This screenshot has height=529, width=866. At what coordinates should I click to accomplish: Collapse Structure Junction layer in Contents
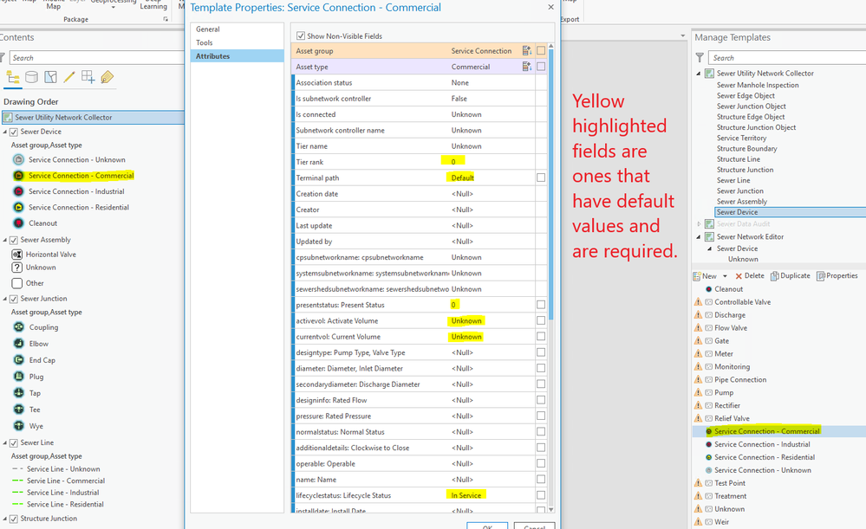(x=5, y=519)
